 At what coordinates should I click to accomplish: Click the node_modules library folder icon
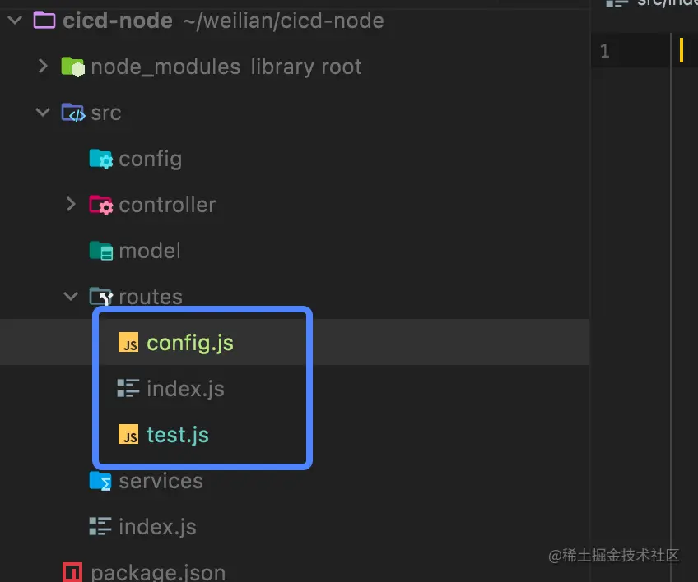(72, 67)
